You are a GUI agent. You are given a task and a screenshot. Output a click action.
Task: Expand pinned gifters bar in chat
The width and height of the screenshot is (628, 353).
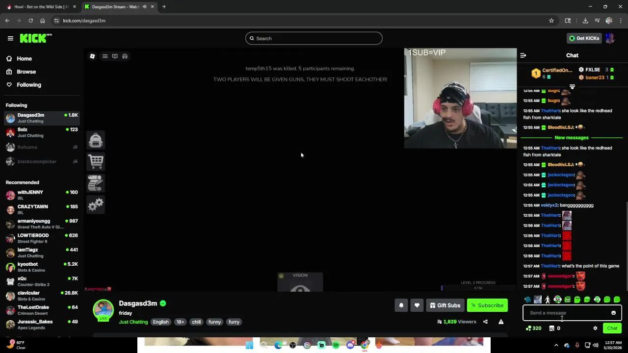[572, 87]
